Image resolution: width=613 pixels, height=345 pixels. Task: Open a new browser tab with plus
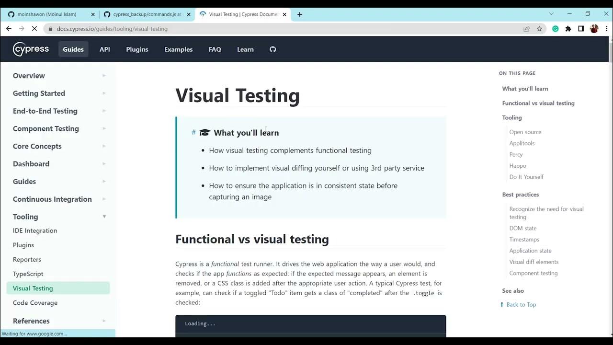click(x=300, y=14)
